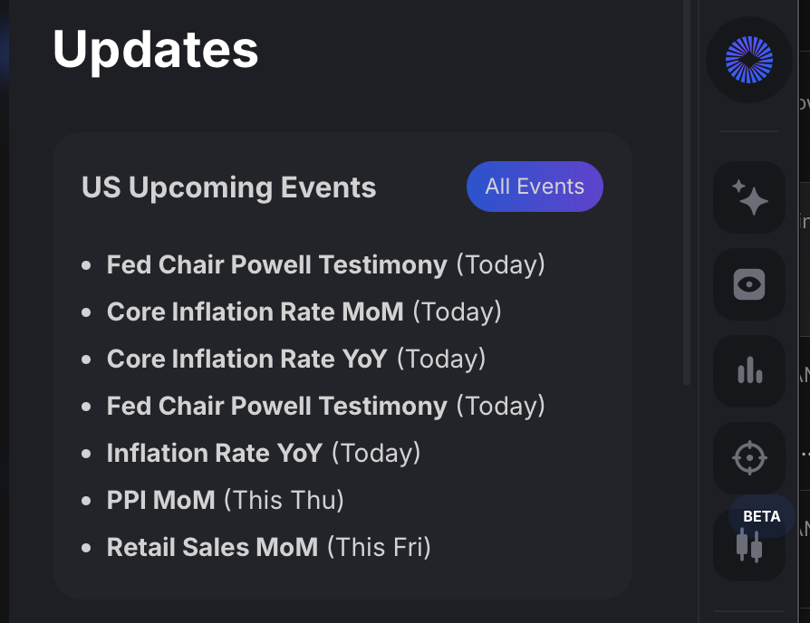This screenshot has height=623, width=810.
Task: Select the Core Inflation Rate YoY event
Action: [246, 359]
